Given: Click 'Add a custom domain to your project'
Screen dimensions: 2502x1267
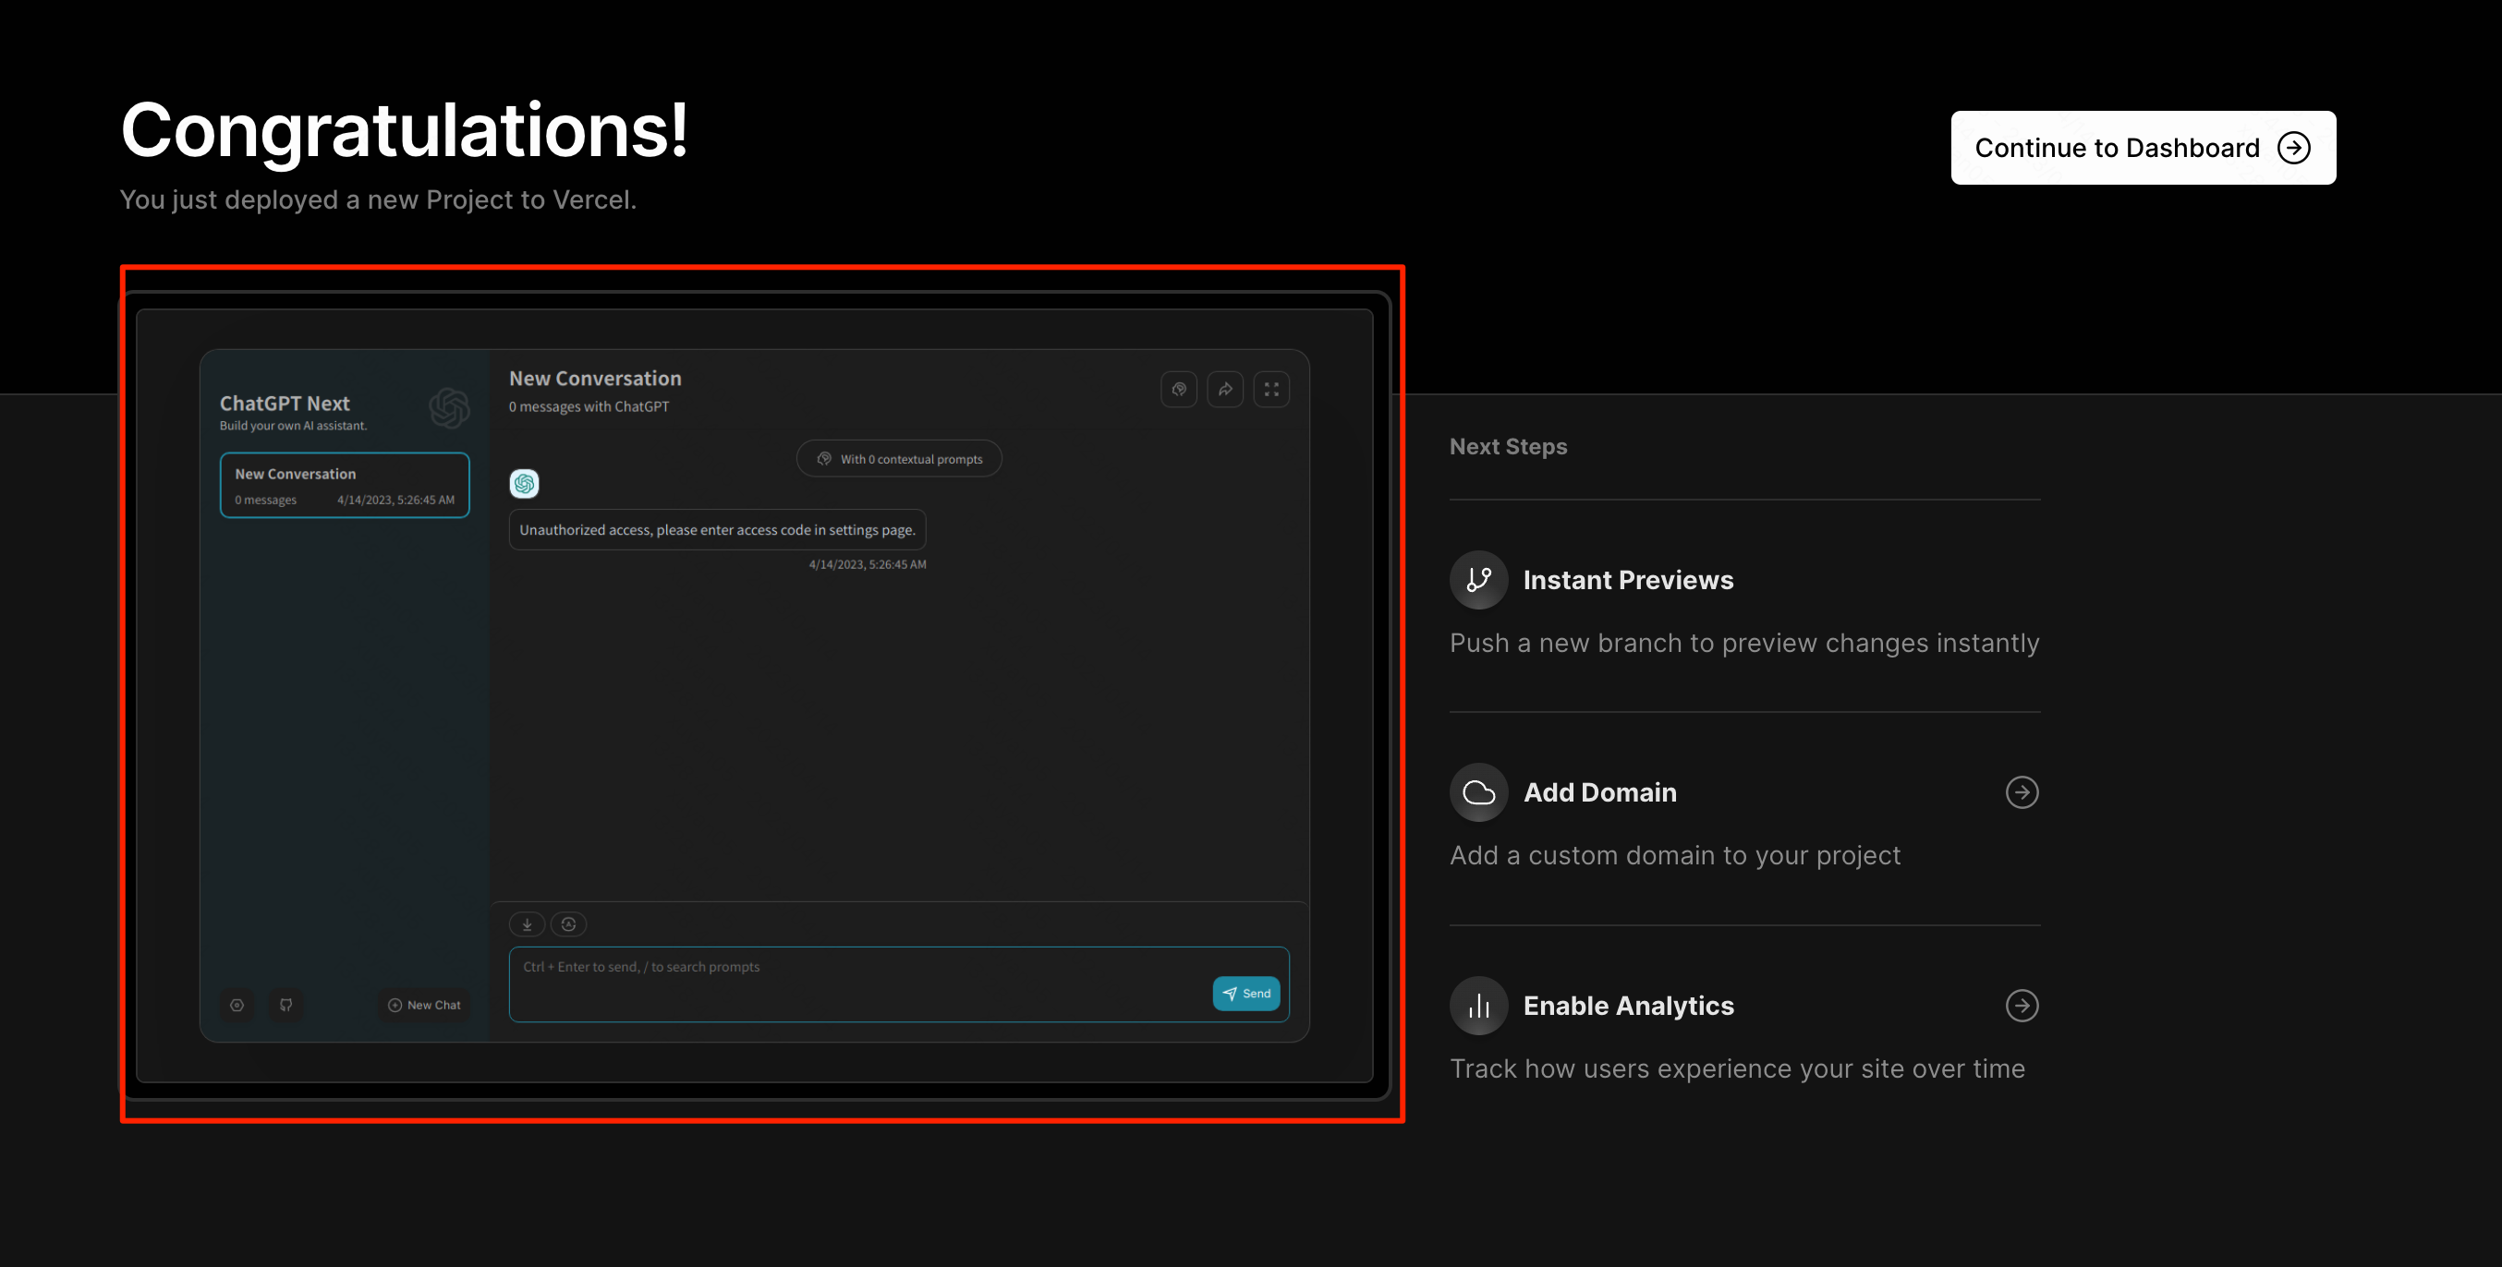Looking at the screenshot, I should [x=1674, y=855].
